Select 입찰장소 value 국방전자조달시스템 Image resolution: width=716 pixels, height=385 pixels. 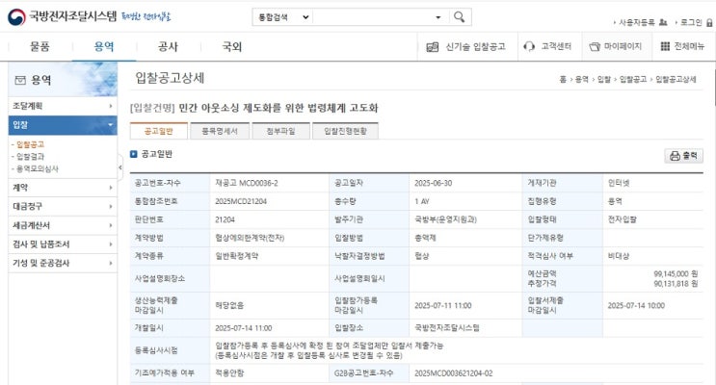tap(446, 327)
